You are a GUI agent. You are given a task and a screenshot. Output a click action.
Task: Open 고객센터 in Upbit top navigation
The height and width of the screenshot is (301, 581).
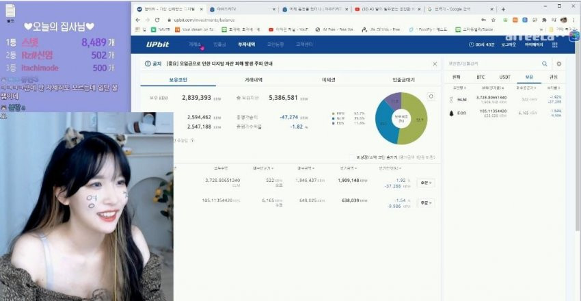tap(304, 44)
